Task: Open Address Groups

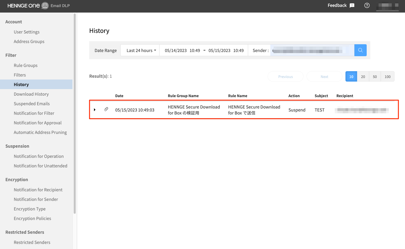Action: coord(29,42)
